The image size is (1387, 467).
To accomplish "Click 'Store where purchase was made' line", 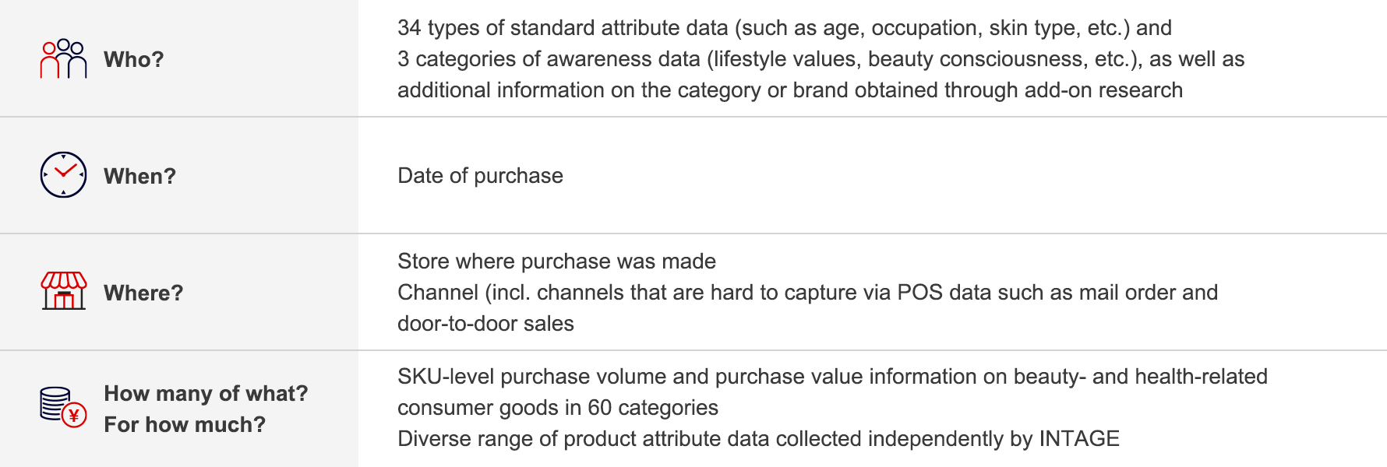I will point(556,262).
